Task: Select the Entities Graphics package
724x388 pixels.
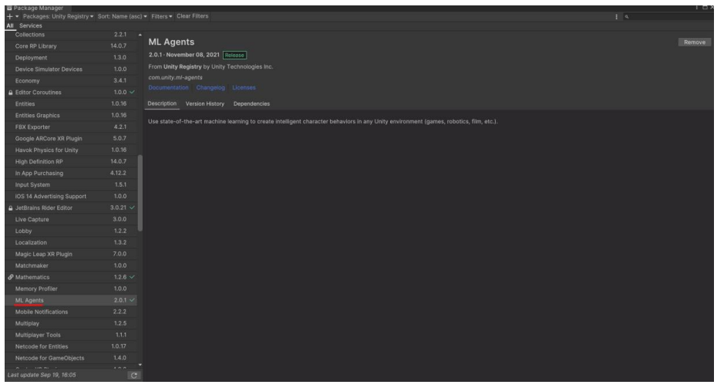Action: 71,116
